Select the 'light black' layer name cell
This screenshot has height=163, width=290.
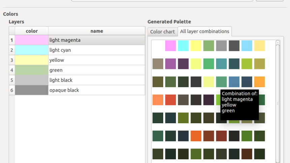pyautogui.click(x=97, y=80)
